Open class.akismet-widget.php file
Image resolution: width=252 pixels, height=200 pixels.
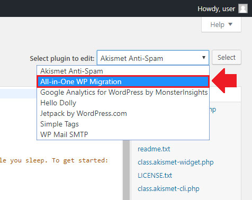(x=176, y=162)
